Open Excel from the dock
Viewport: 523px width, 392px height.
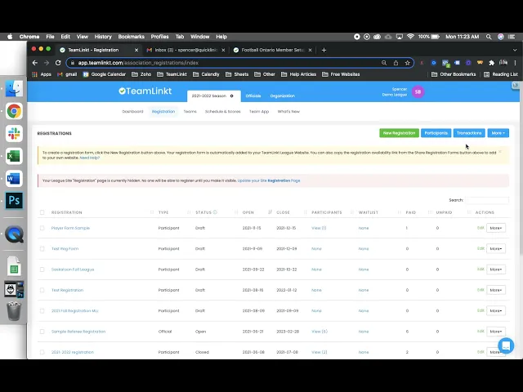pos(14,156)
